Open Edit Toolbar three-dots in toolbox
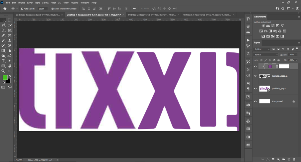The image size is (301, 162). point(10,71)
